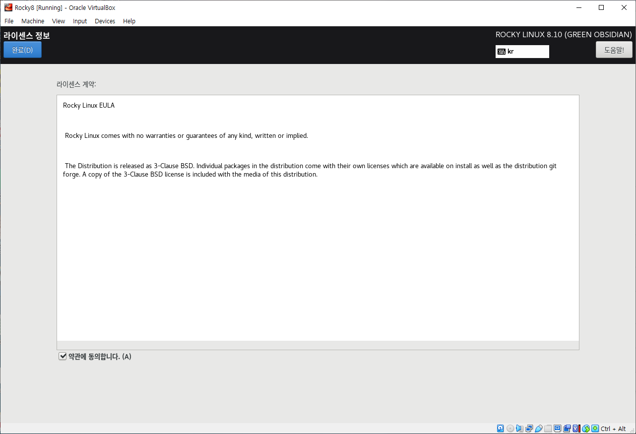Open the View menu
636x434 pixels.
click(x=59, y=21)
